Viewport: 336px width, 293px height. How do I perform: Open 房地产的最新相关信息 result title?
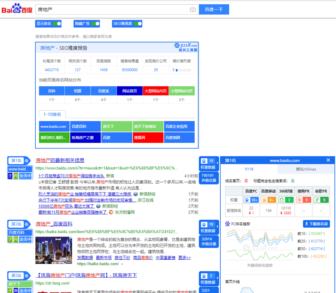point(60,160)
